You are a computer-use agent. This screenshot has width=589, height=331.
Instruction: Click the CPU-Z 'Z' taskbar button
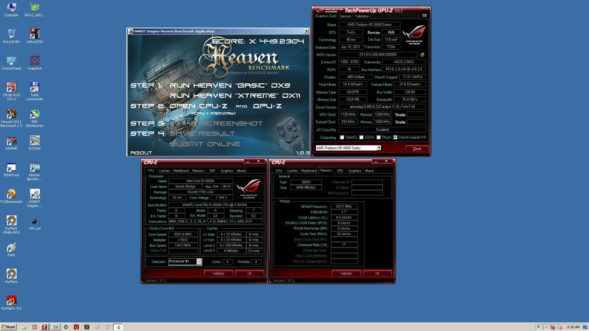pyautogui.click(x=44, y=327)
